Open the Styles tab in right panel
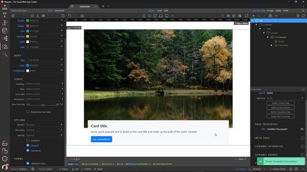 pos(278,11)
